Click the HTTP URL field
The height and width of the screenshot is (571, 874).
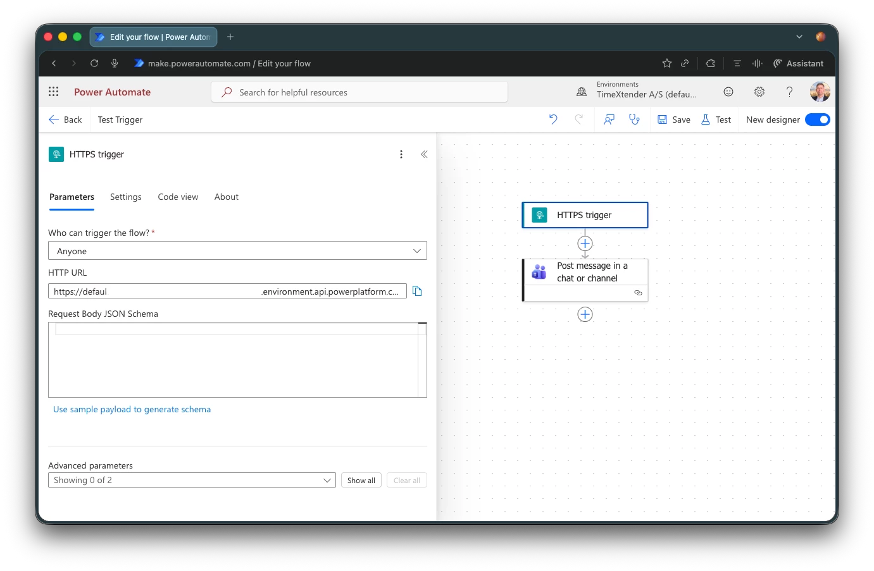pyautogui.click(x=227, y=292)
